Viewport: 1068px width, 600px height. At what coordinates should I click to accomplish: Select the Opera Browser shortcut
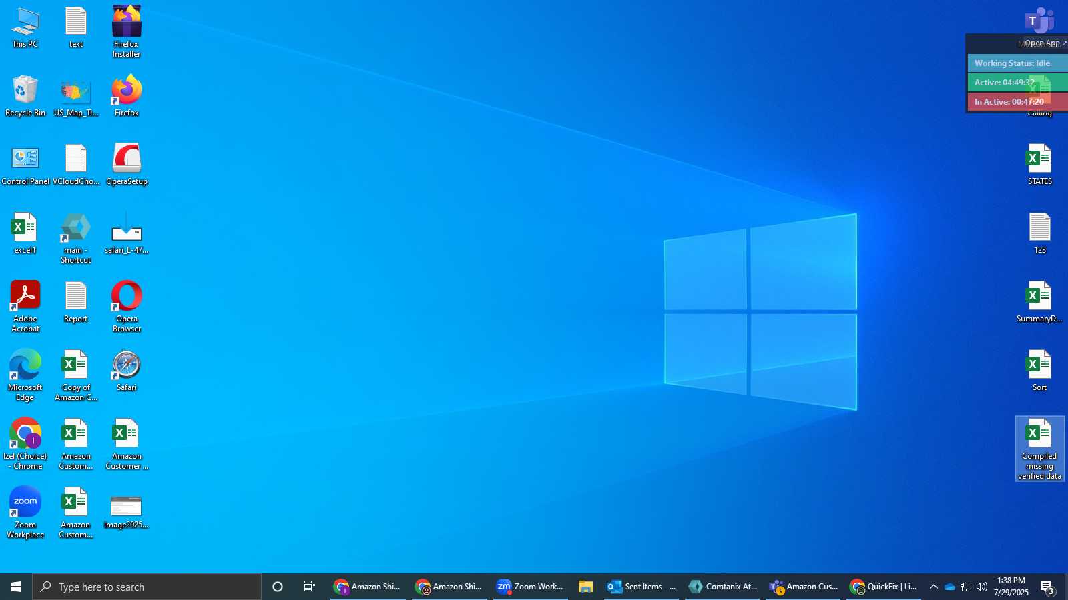pos(127,307)
